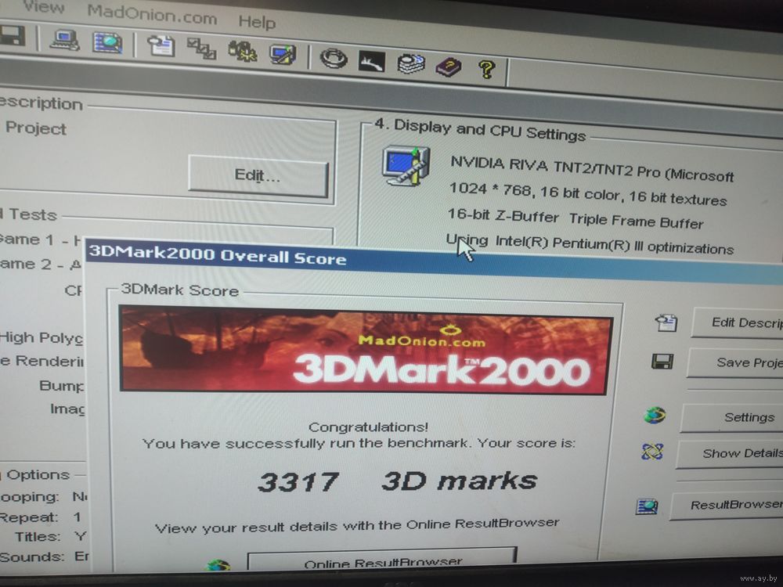Open the View menu

(44, 8)
